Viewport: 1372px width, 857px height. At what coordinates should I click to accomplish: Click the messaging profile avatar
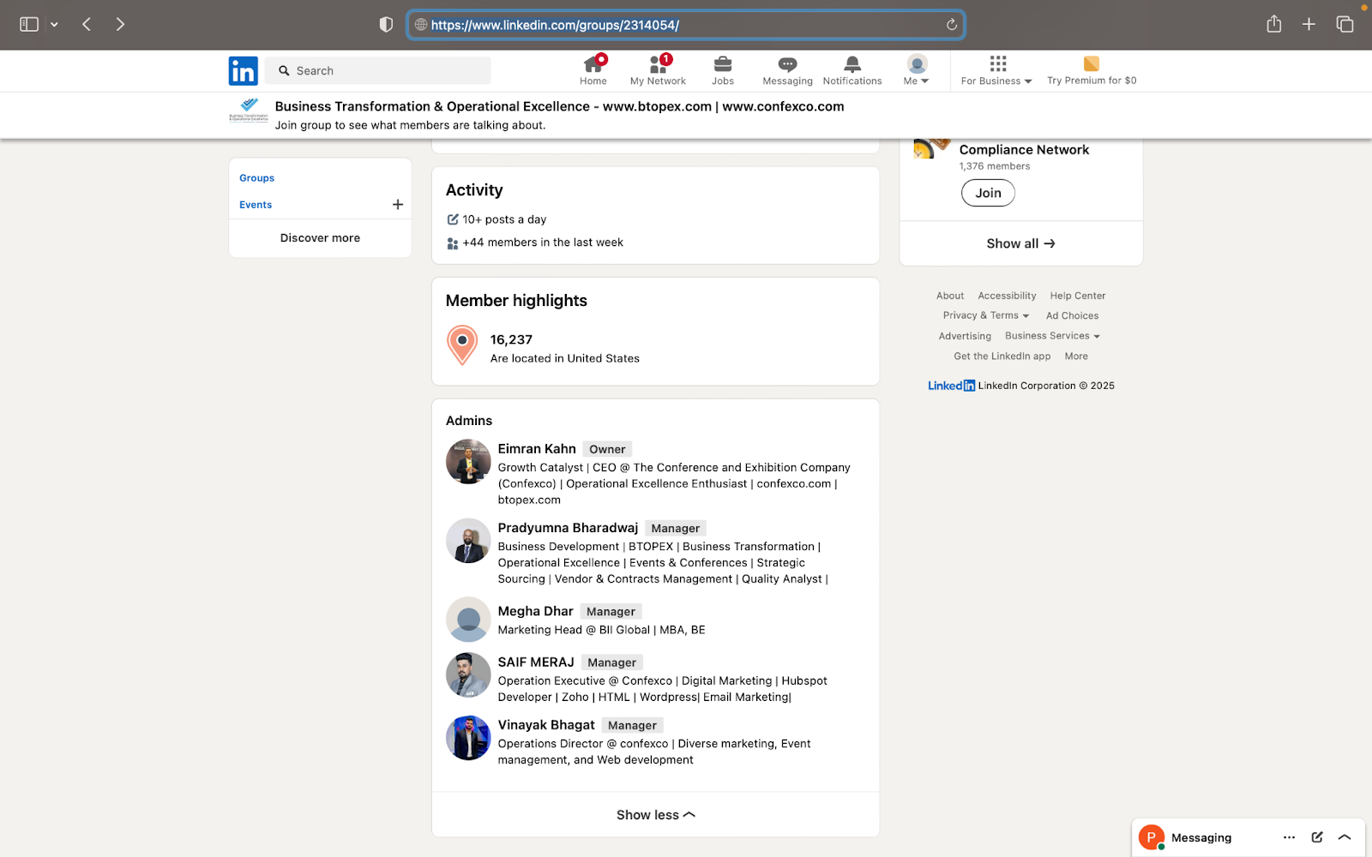point(1151,837)
